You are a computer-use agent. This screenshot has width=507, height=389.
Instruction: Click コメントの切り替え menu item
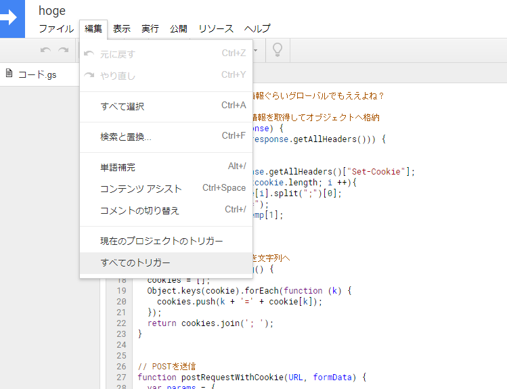[140, 210]
